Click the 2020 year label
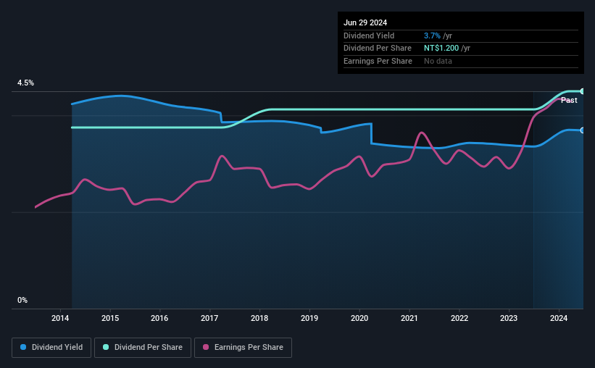The width and height of the screenshot is (595, 368). point(359,318)
